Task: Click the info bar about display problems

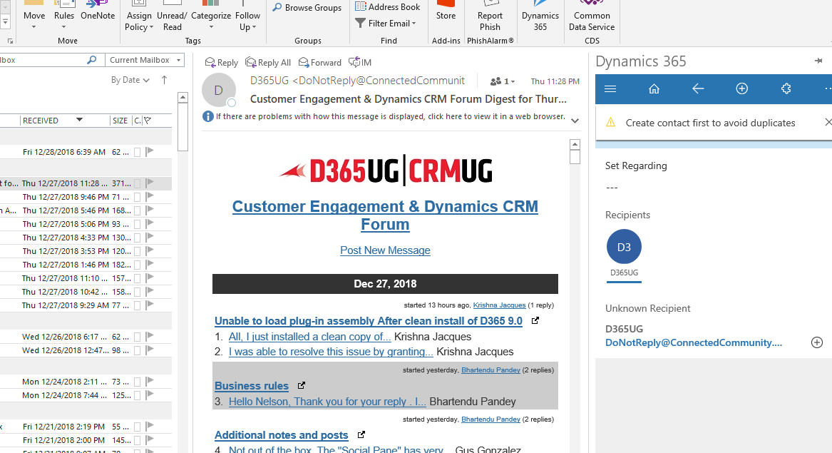Action: coord(384,116)
